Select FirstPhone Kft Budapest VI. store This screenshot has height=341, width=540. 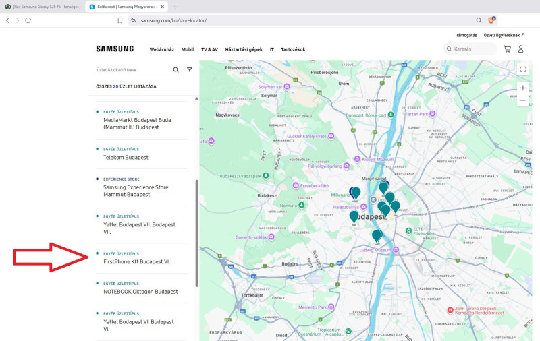click(x=136, y=261)
